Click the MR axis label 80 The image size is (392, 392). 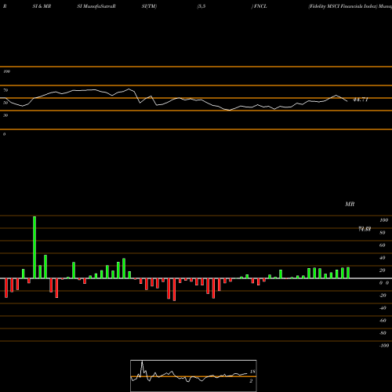383,233
